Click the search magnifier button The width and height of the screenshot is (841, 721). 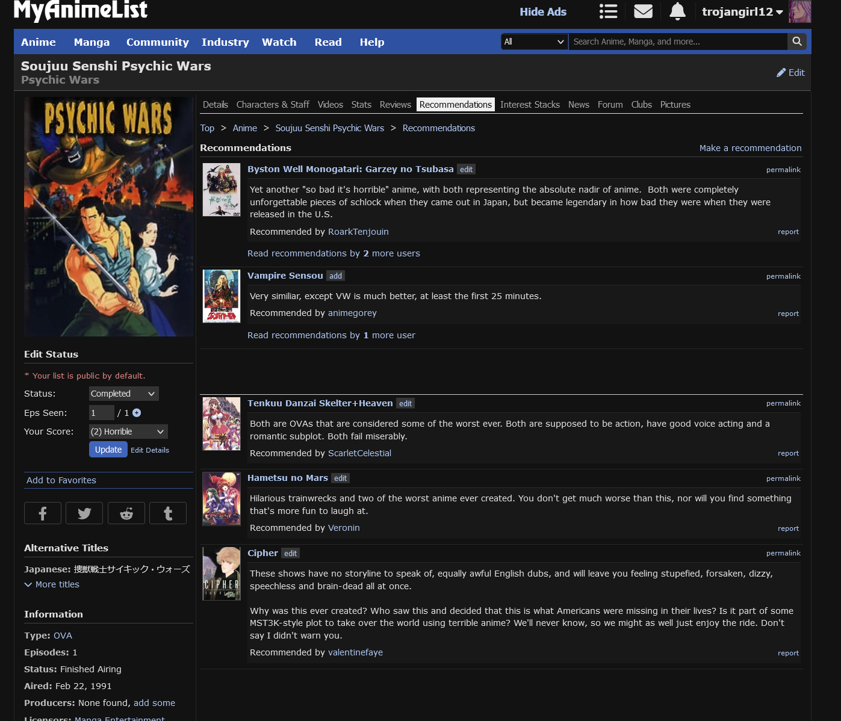tap(796, 42)
